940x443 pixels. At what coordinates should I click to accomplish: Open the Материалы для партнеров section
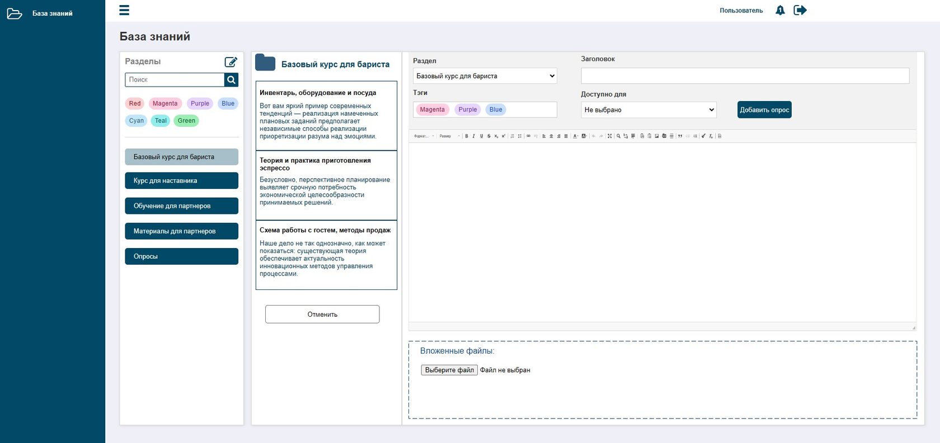[182, 231]
